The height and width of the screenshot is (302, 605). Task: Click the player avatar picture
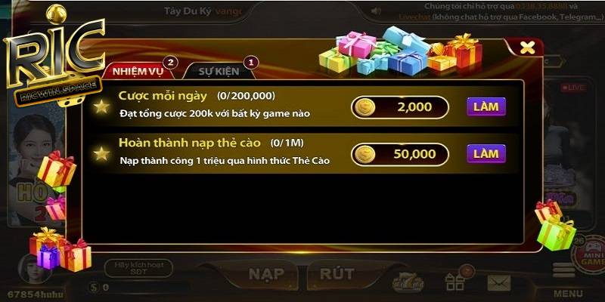tap(34, 270)
